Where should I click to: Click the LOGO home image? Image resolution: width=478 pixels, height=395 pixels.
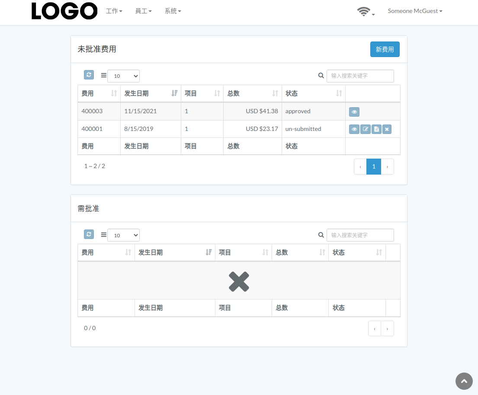(x=64, y=11)
